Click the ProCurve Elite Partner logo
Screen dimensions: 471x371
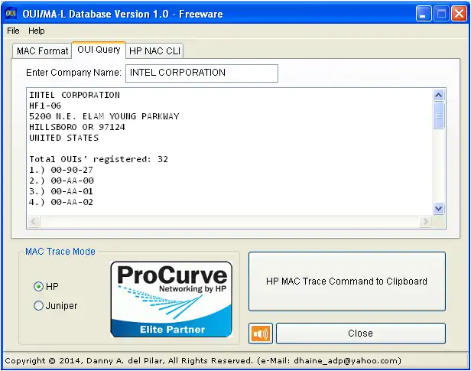pos(171,299)
